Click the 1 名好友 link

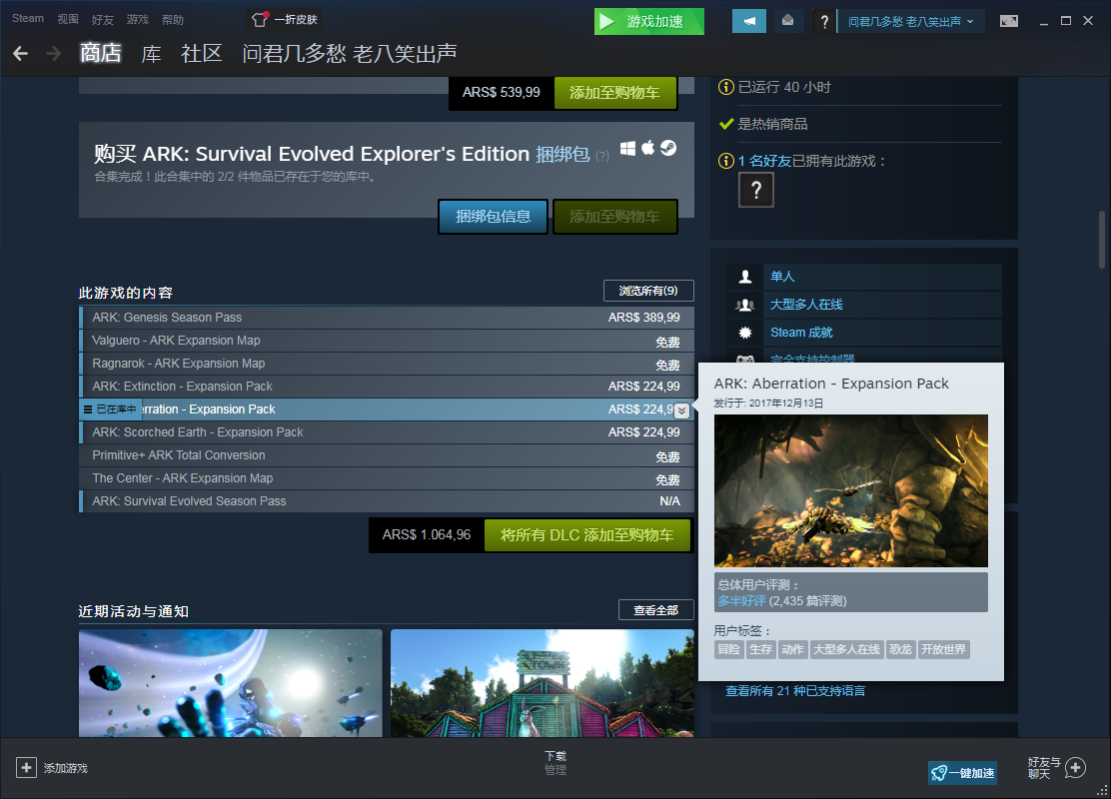(764, 161)
